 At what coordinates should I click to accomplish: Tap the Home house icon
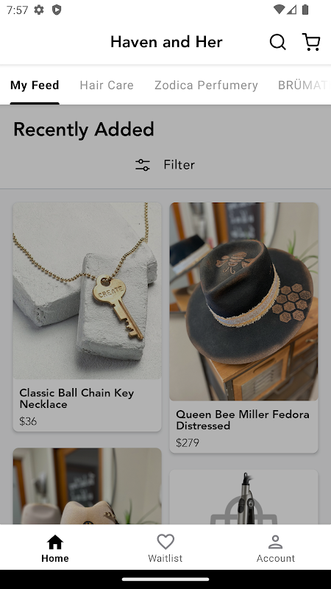(54, 542)
